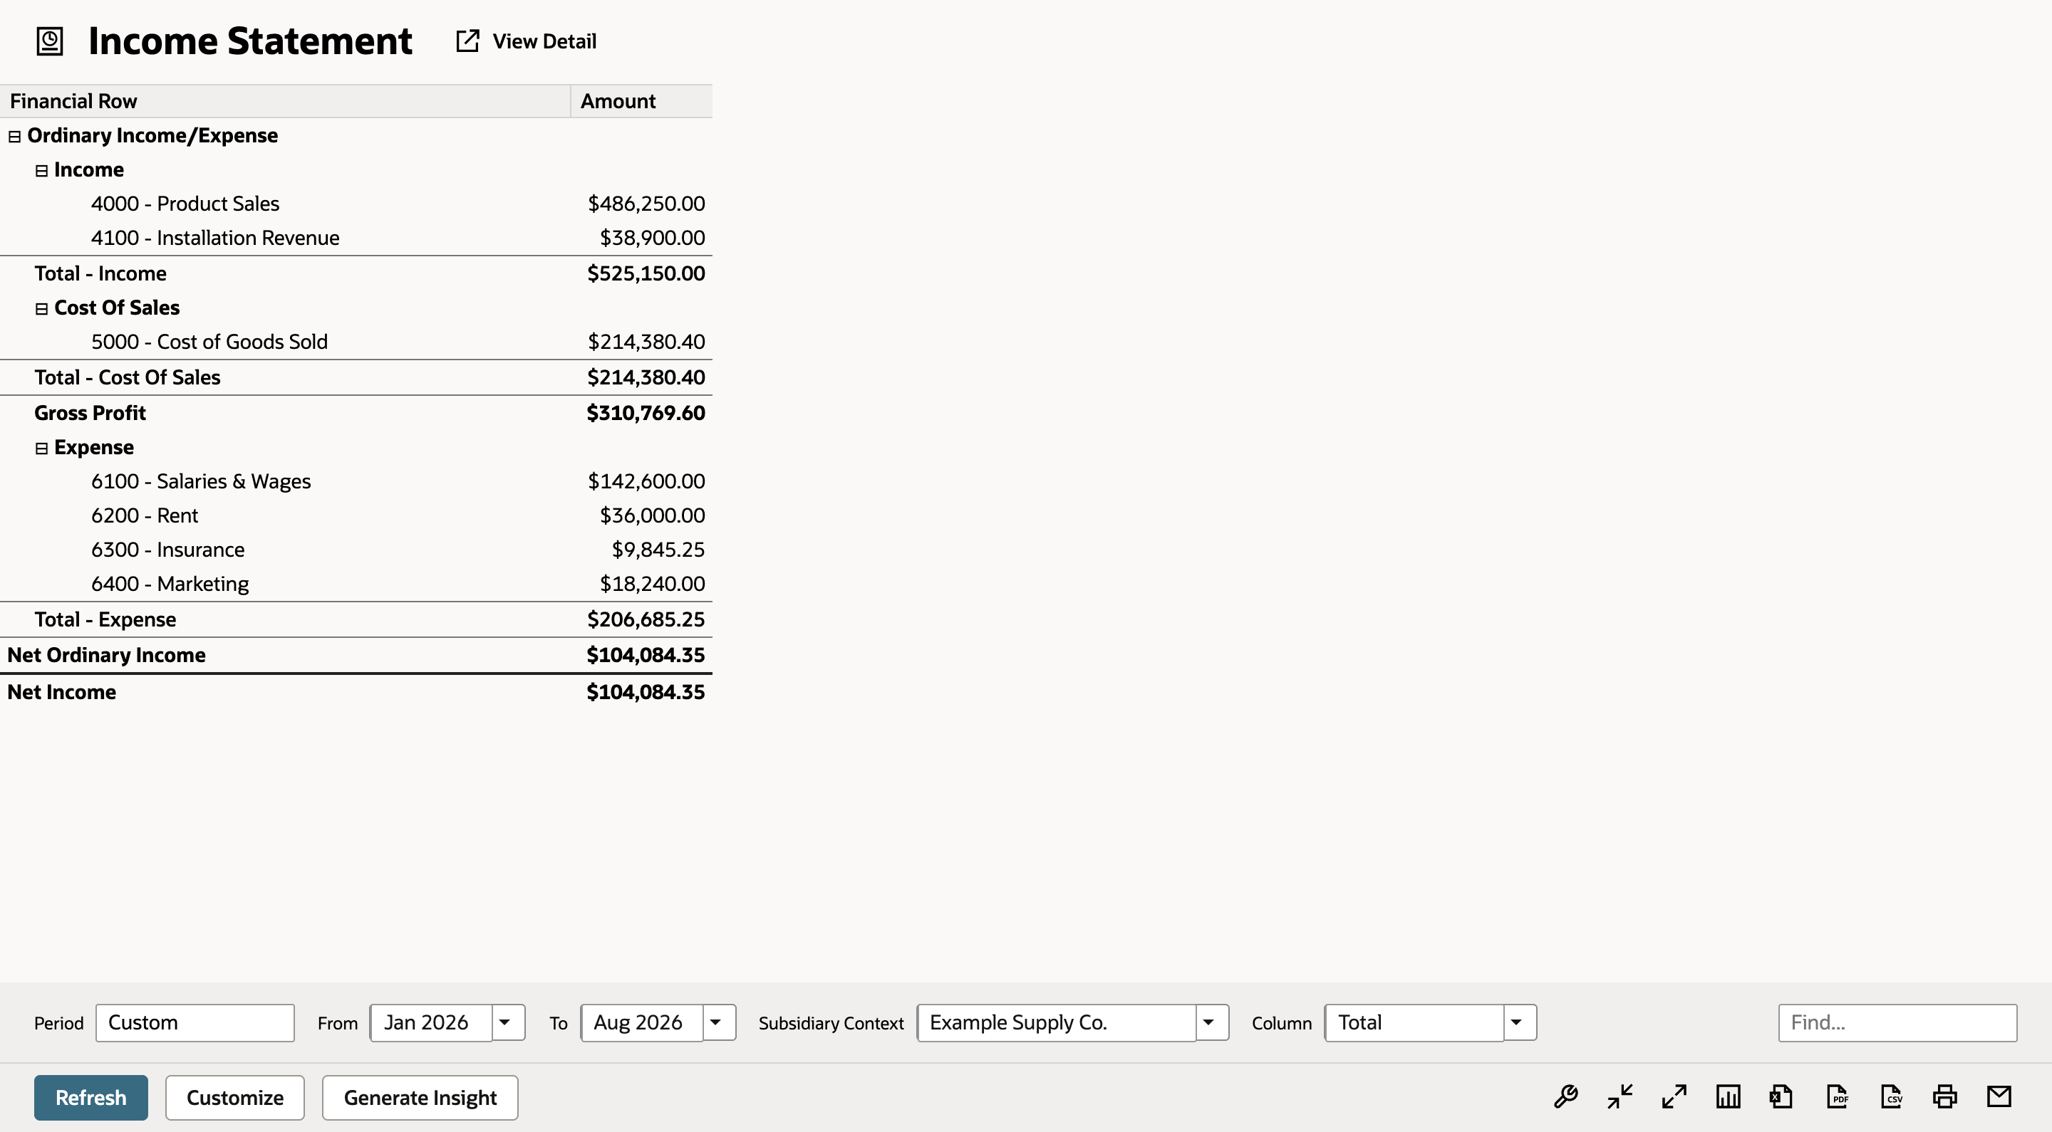Viewport: 2052px width, 1132px height.
Task: Select the 5000 - Cost of Goods Sold row
Action: tap(356, 342)
